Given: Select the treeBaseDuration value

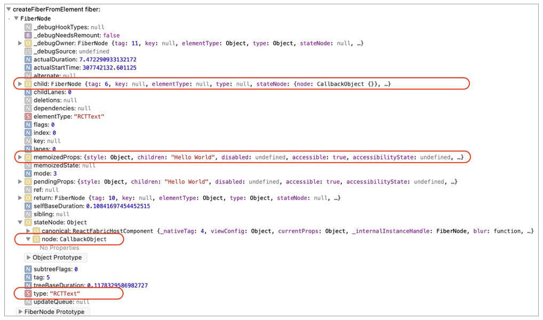Looking at the screenshot, I should point(117,285).
